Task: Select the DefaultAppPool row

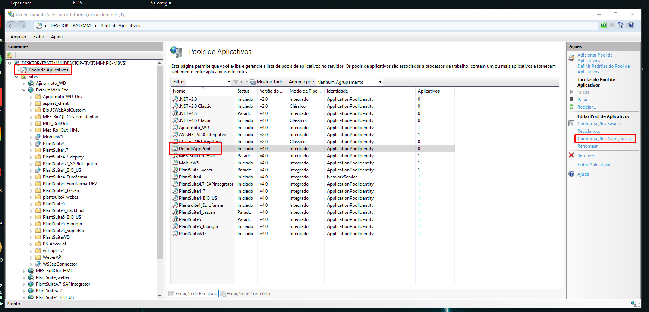Action: tap(312, 149)
